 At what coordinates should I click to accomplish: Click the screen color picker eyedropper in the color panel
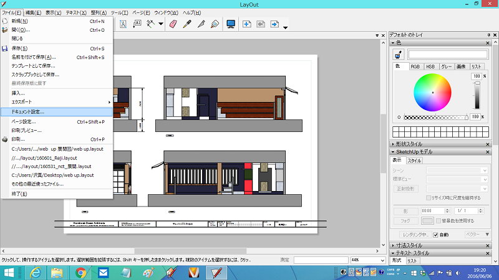399,55
